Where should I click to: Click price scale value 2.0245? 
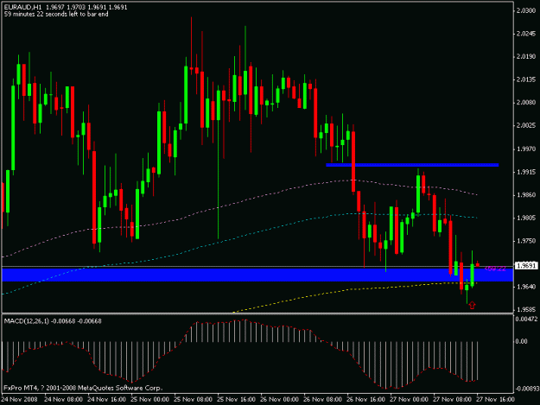[x=526, y=34]
